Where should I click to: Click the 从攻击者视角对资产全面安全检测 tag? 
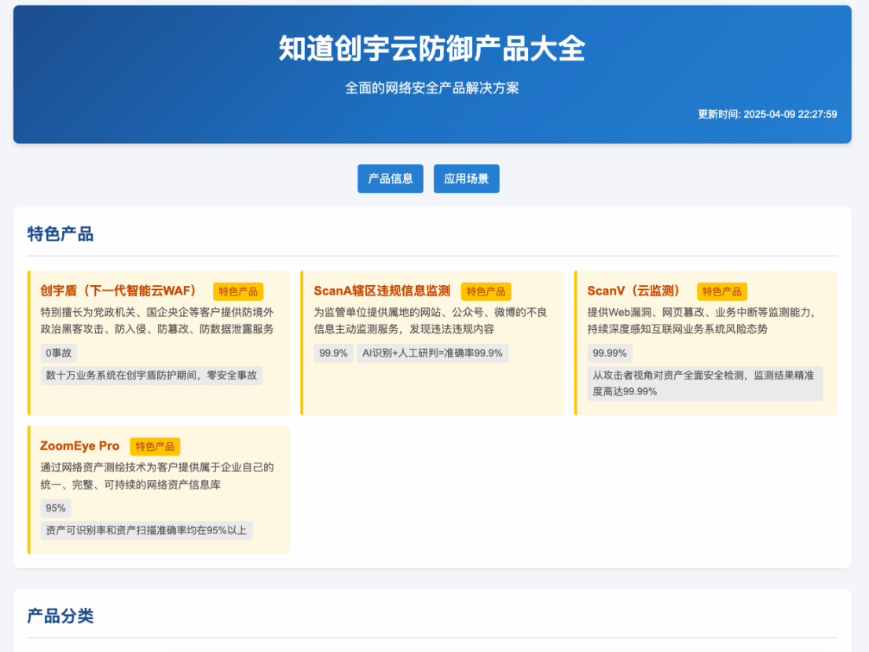point(705,383)
